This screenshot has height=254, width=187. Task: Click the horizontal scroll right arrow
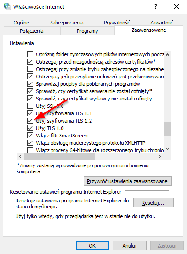coord(160,156)
